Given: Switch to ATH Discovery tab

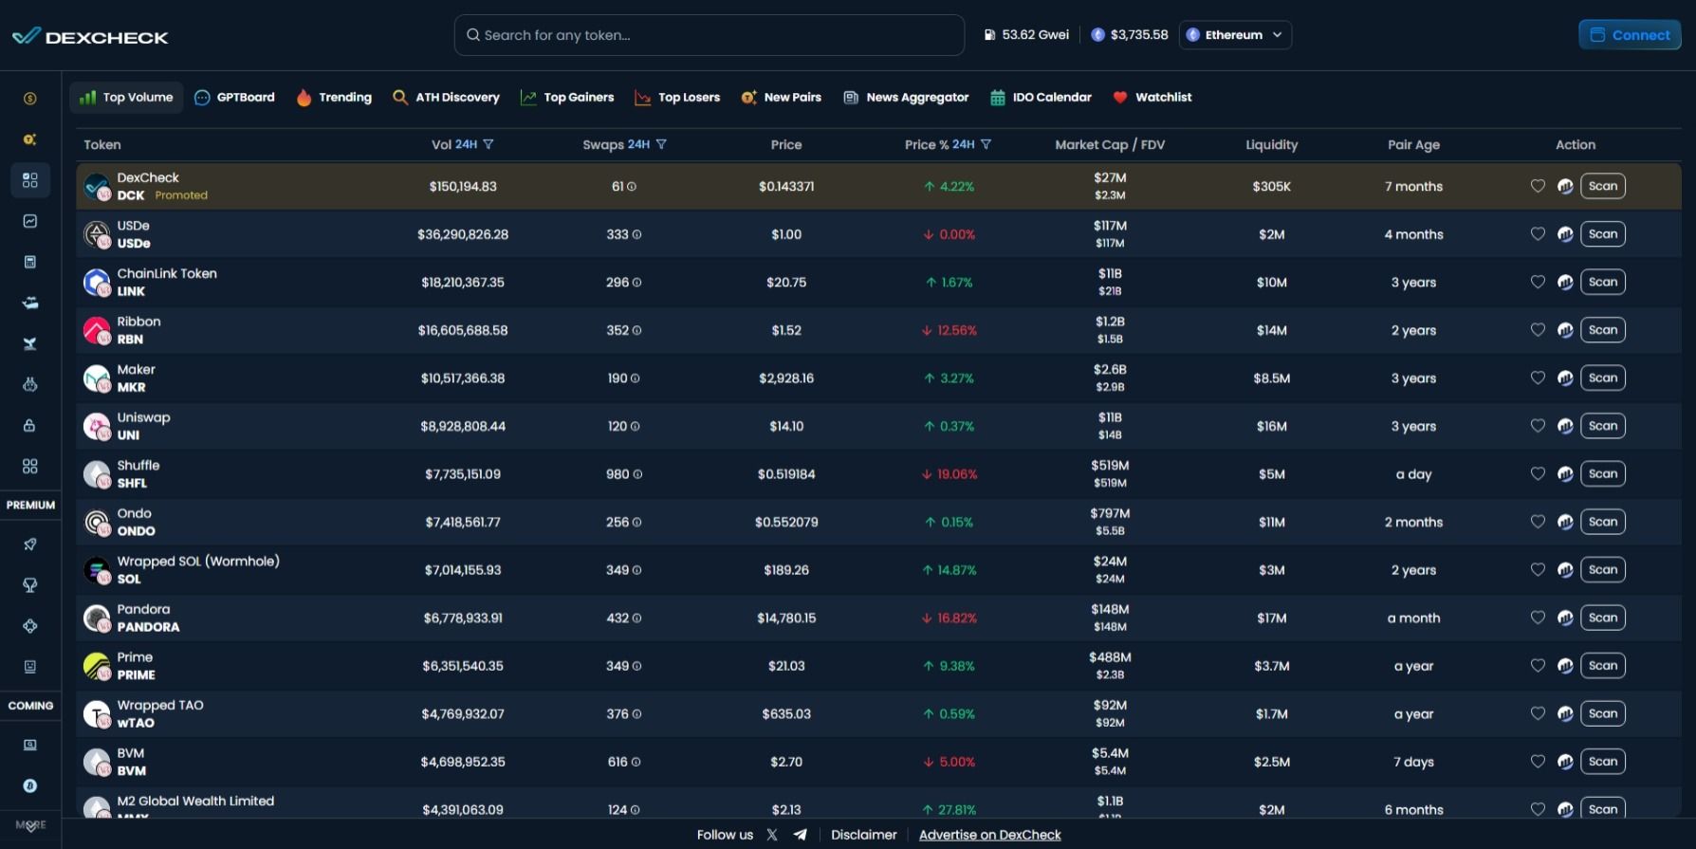Looking at the screenshot, I should tap(446, 97).
